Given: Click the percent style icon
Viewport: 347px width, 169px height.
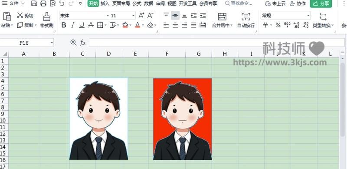Looking at the screenshot, I should [x=278, y=25].
